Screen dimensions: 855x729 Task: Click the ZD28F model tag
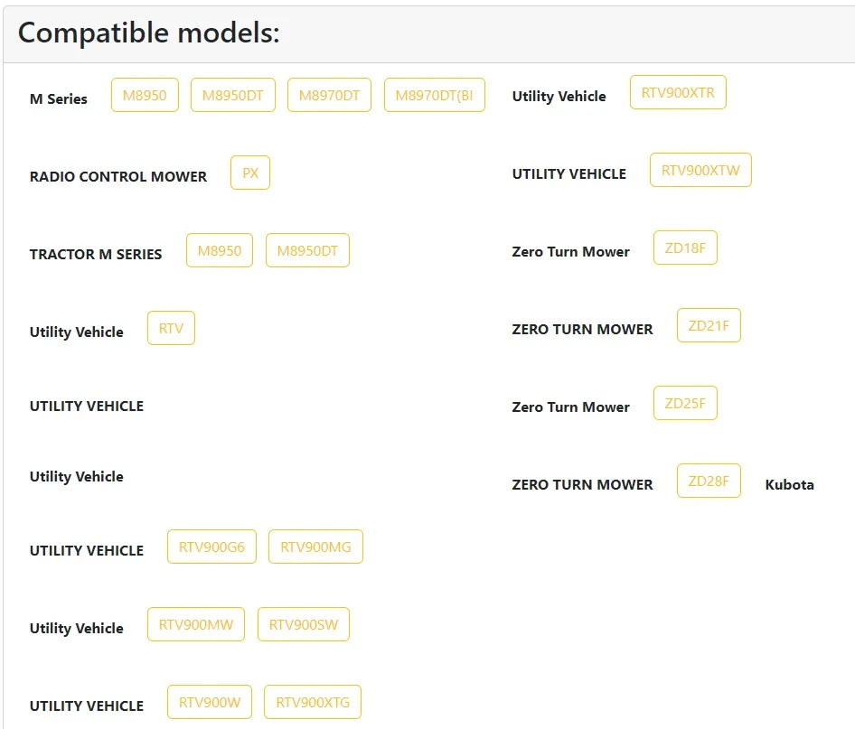click(x=709, y=481)
